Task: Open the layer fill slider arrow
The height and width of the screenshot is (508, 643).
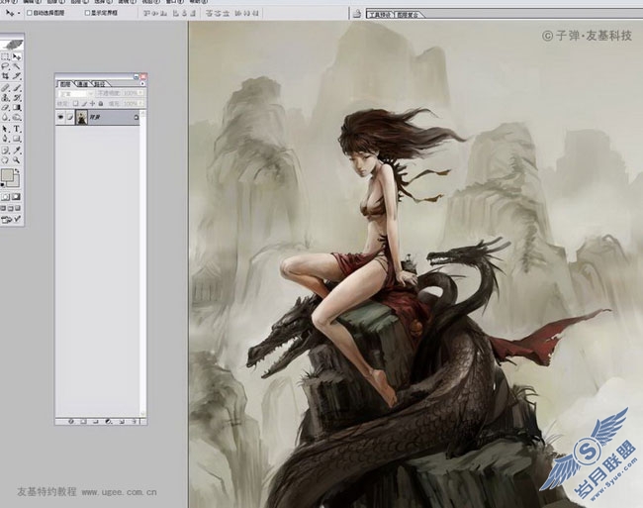Action: point(140,104)
